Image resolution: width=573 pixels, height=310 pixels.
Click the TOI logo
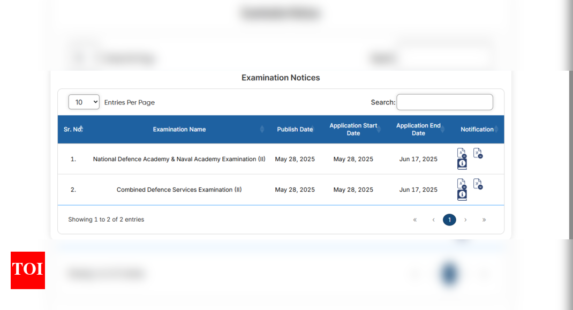point(28,270)
